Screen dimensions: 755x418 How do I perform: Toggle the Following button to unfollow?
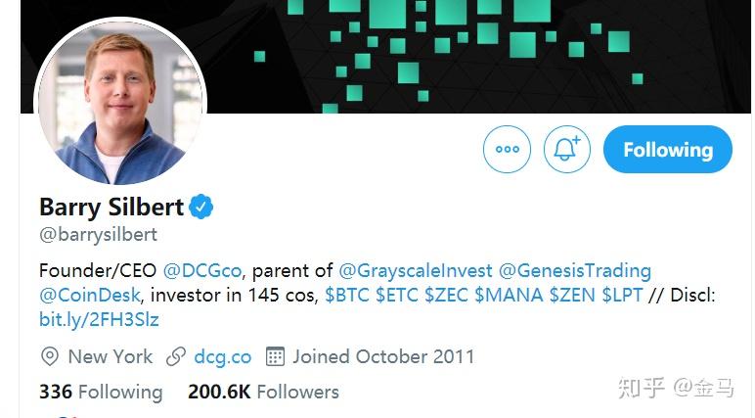click(x=667, y=150)
